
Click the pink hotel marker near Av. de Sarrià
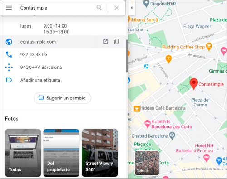(224, 51)
